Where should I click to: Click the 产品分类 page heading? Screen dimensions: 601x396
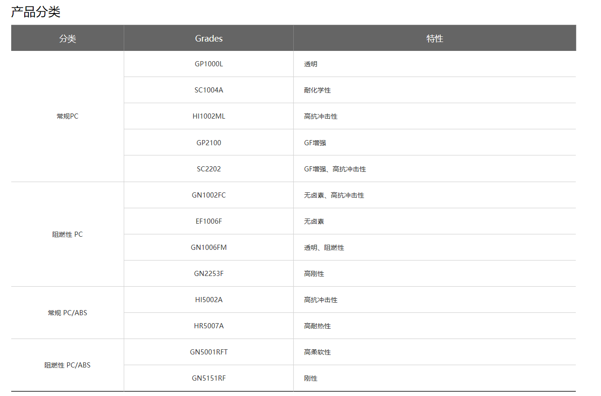tap(36, 12)
